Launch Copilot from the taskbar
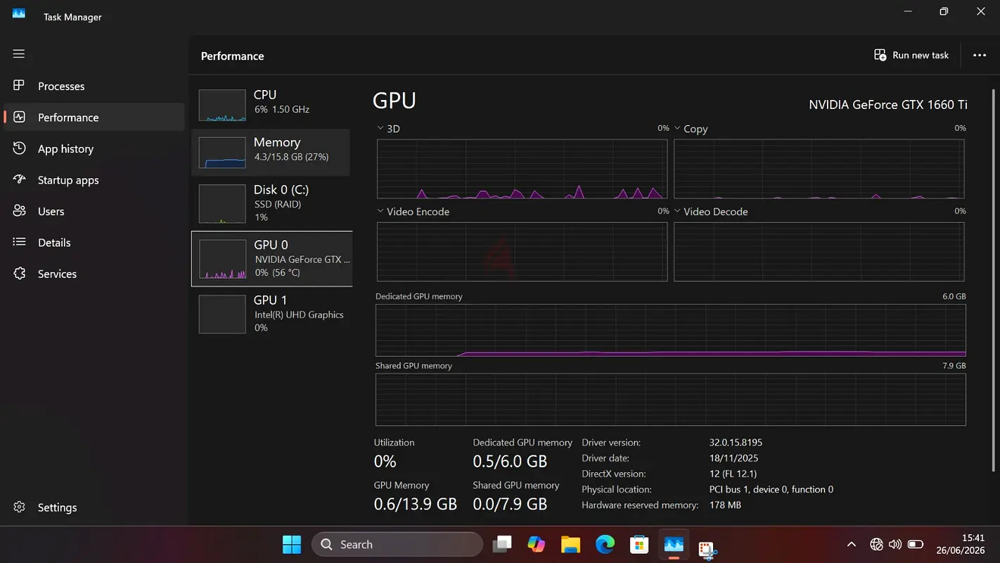 pyautogui.click(x=536, y=544)
